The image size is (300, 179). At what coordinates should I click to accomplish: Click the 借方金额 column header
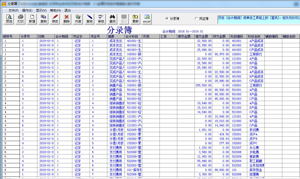[203, 37]
